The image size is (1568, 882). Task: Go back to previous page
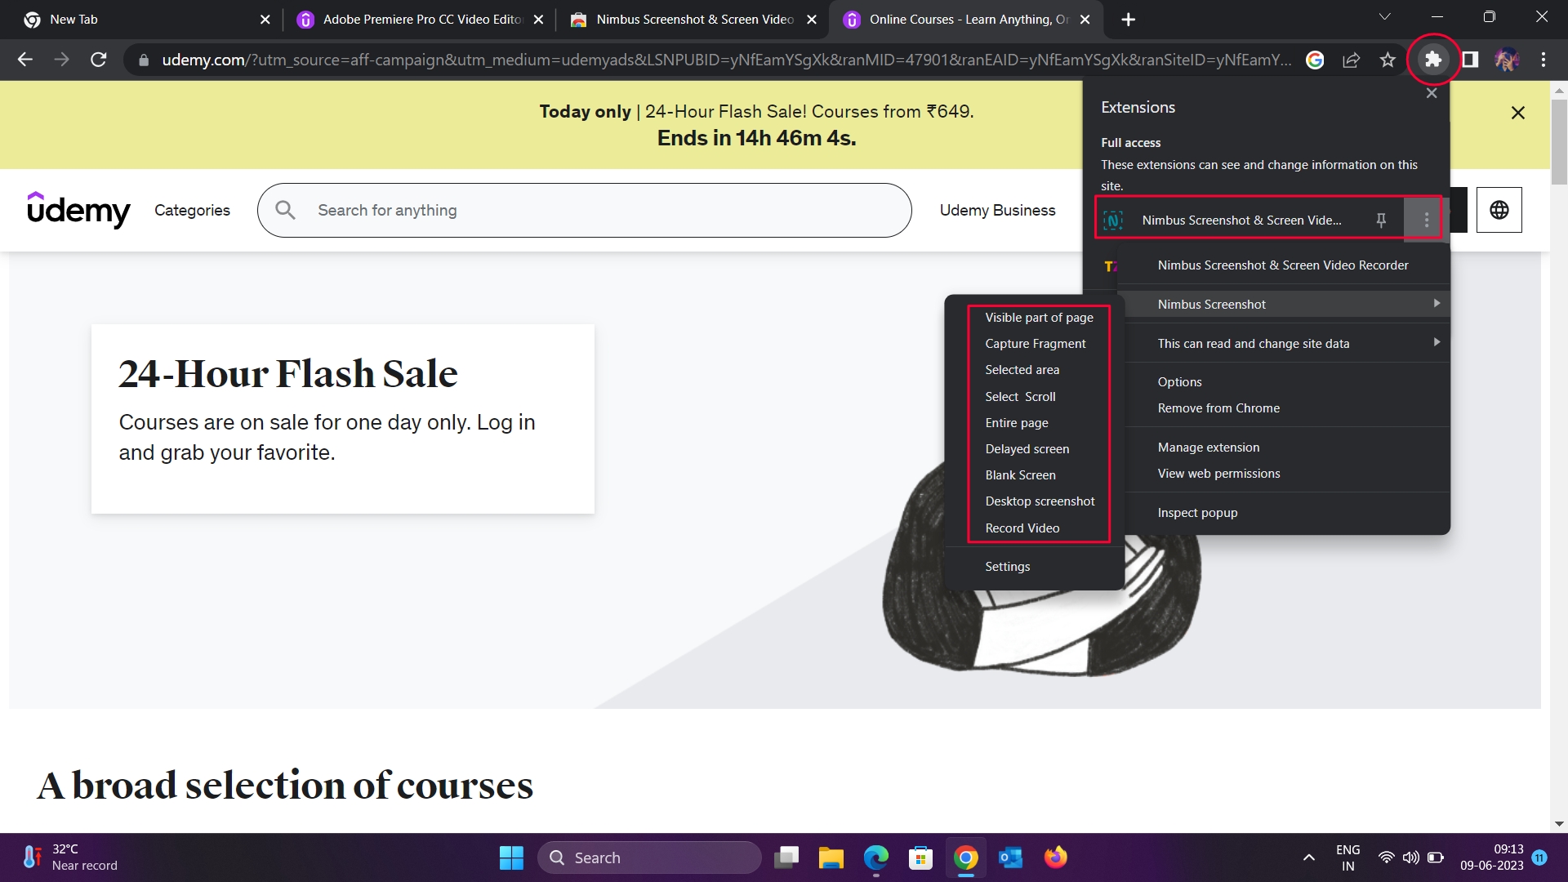click(x=25, y=60)
